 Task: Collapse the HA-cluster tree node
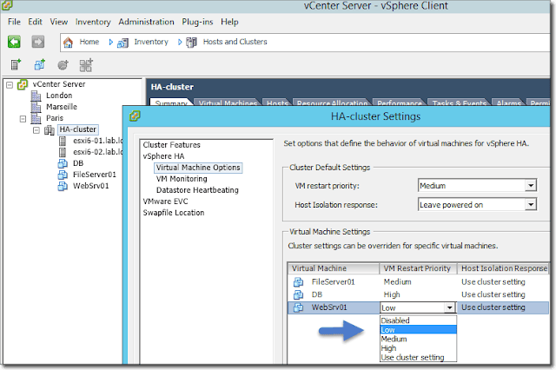coord(36,130)
